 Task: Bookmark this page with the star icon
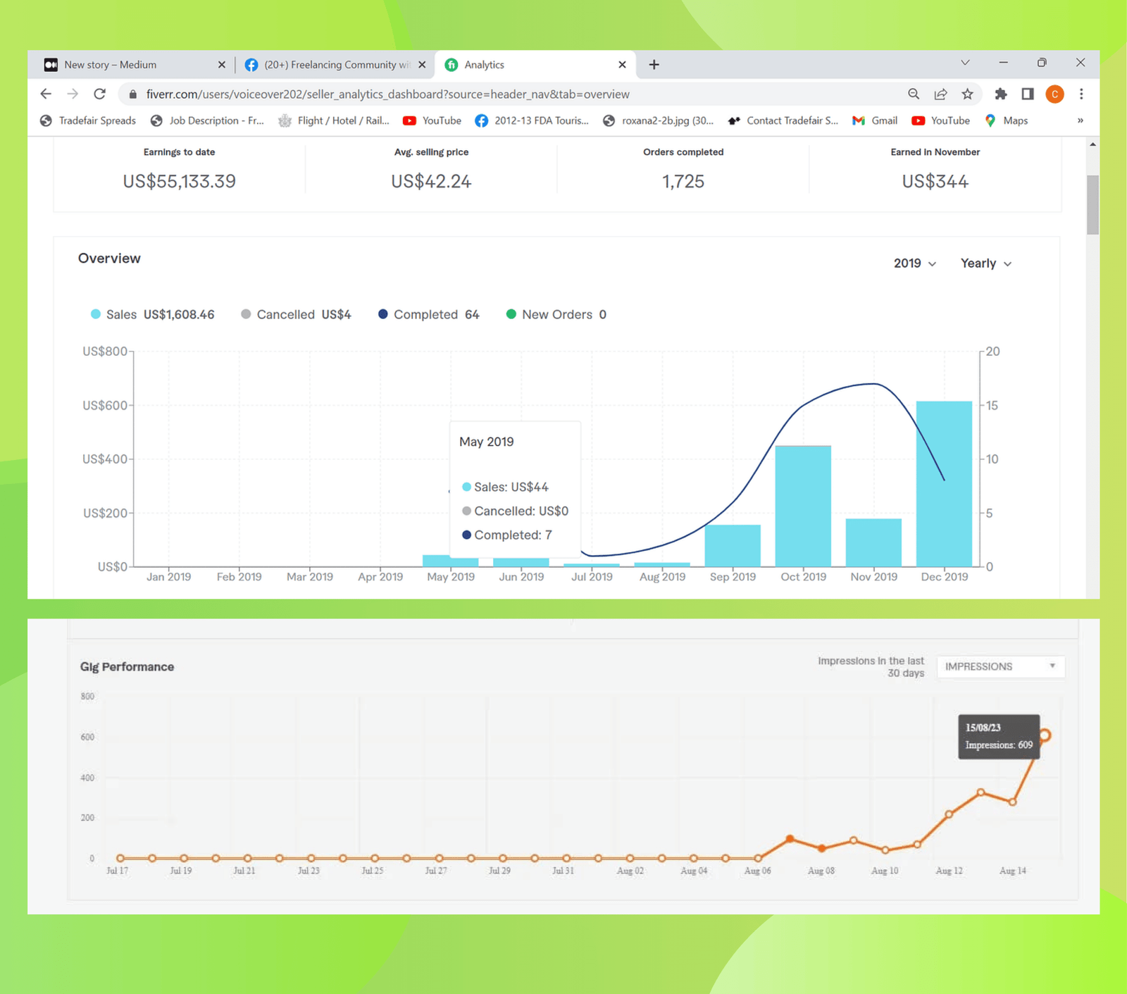[x=967, y=94]
